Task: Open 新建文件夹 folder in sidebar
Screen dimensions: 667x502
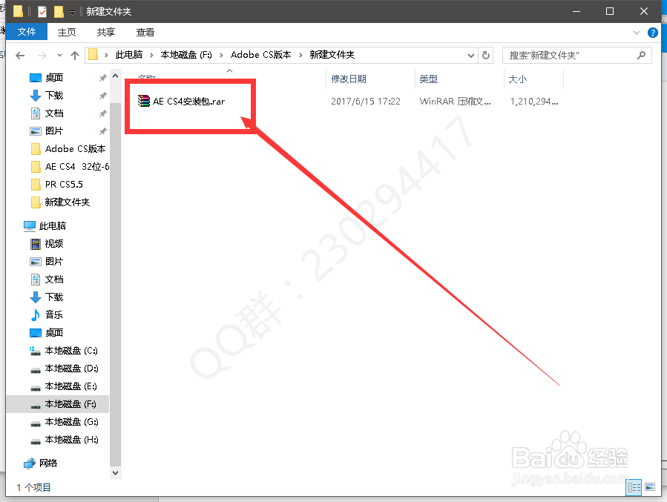Action: tap(68, 202)
